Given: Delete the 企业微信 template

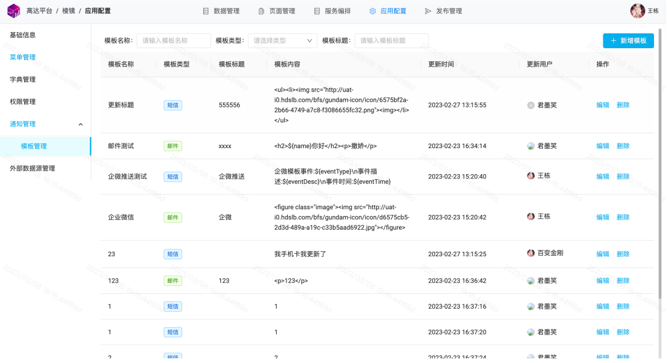Looking at the screenshot, I should [x=623, y=217].
